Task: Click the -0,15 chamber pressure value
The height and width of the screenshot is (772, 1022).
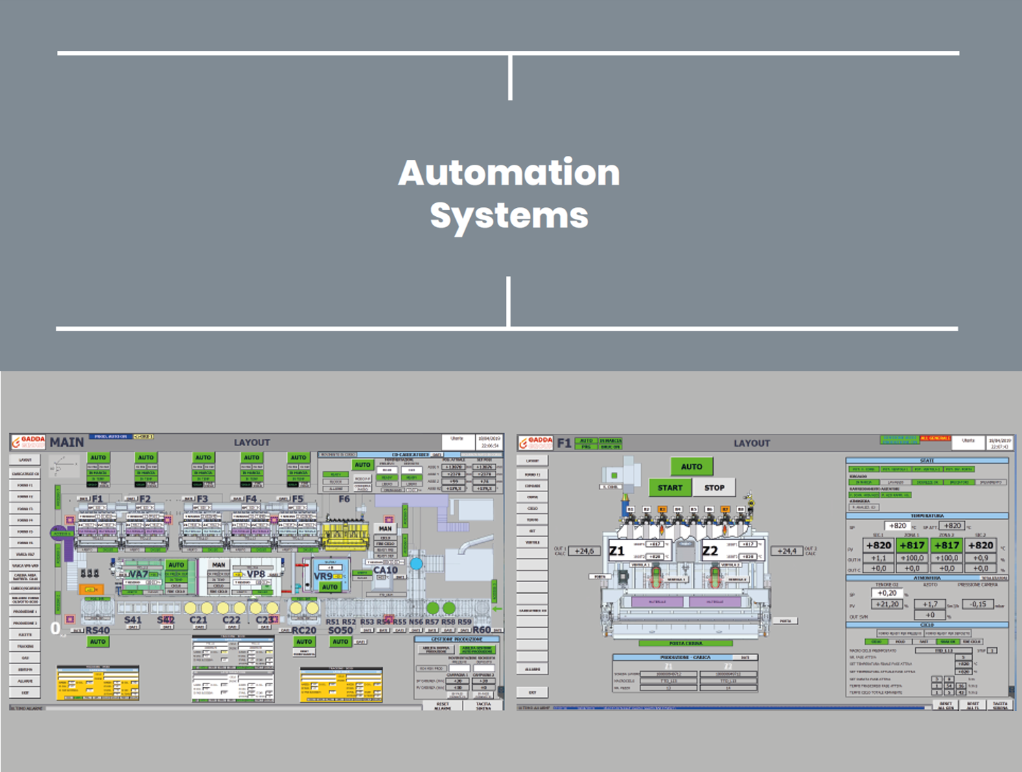Action: [x=977, y=605]
